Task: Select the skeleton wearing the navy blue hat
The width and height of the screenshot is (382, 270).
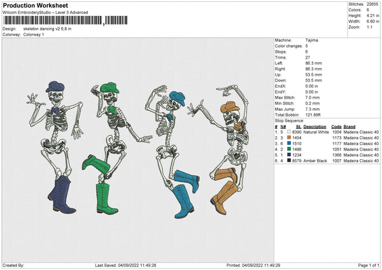Action: click(55, 146)
